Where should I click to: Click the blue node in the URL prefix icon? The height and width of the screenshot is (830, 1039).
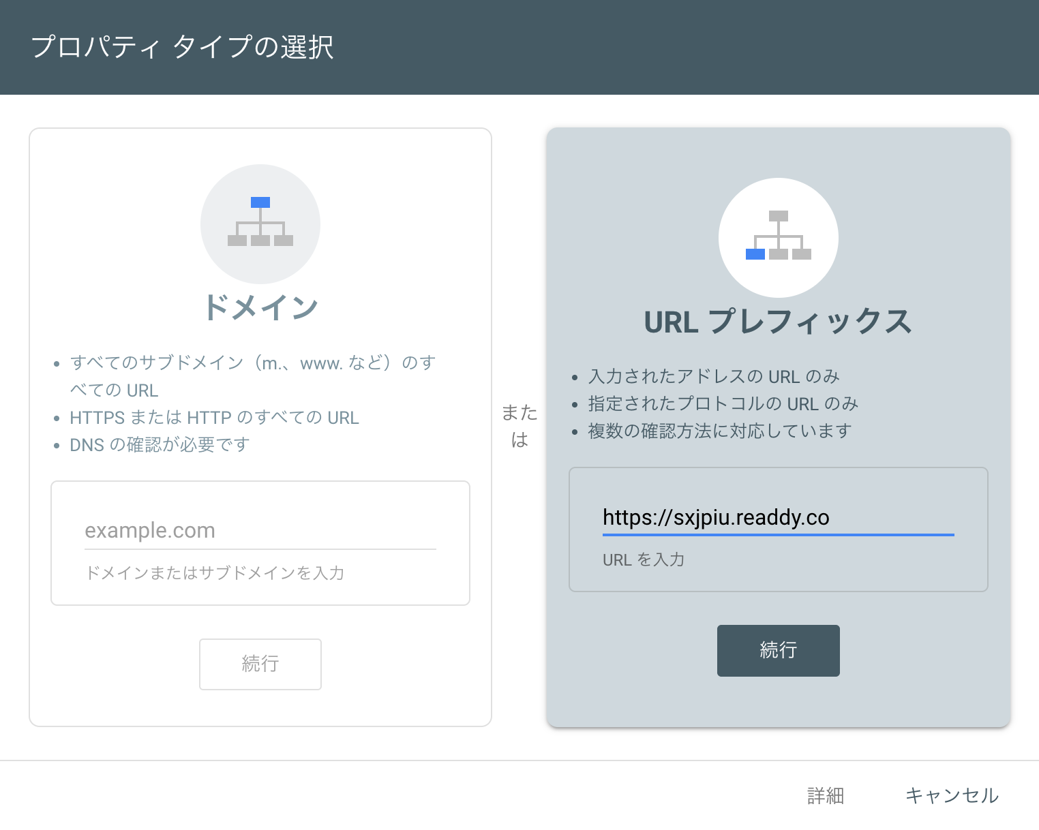[755, 256]
